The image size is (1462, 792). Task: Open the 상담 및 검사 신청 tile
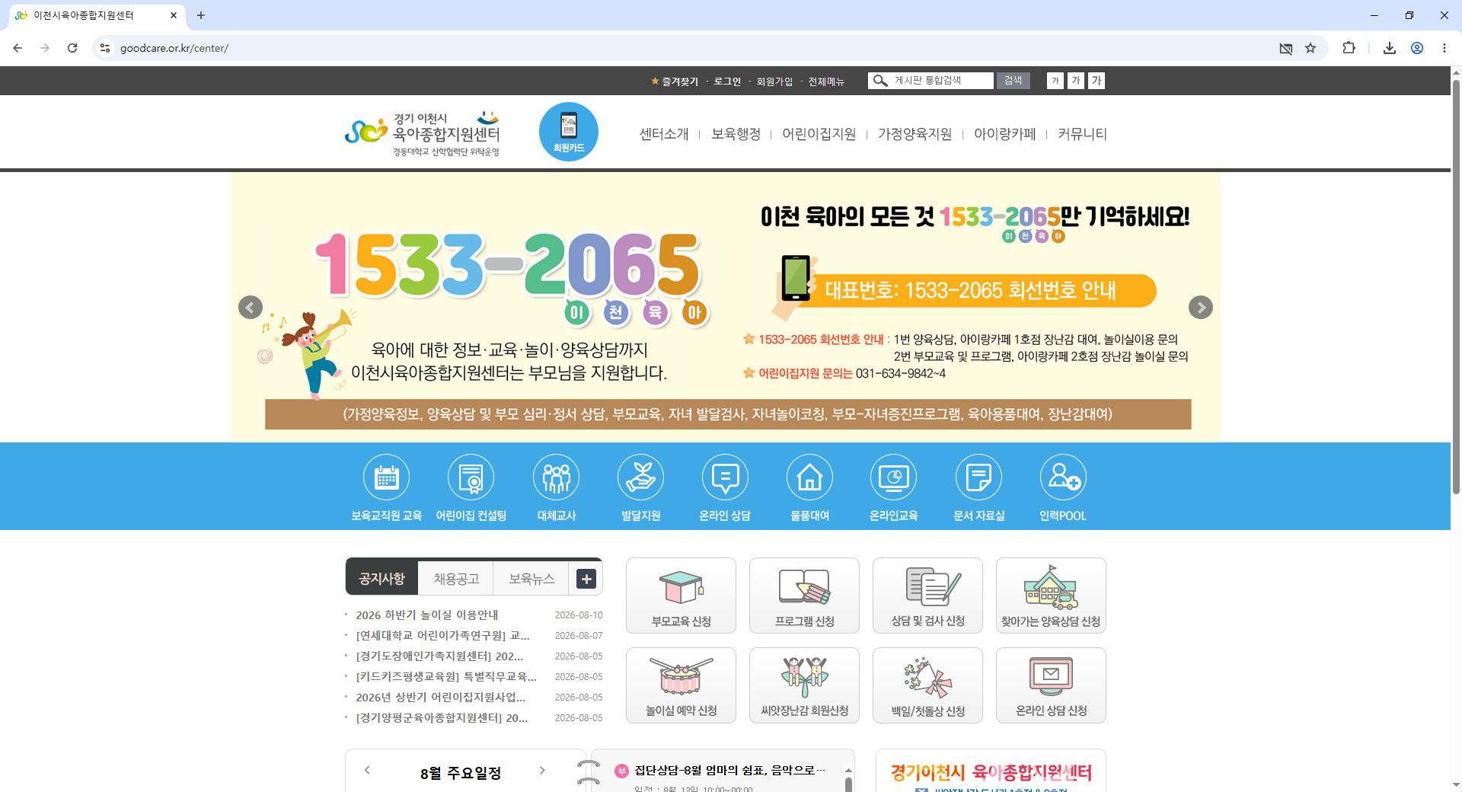click(x=928, y=596)
